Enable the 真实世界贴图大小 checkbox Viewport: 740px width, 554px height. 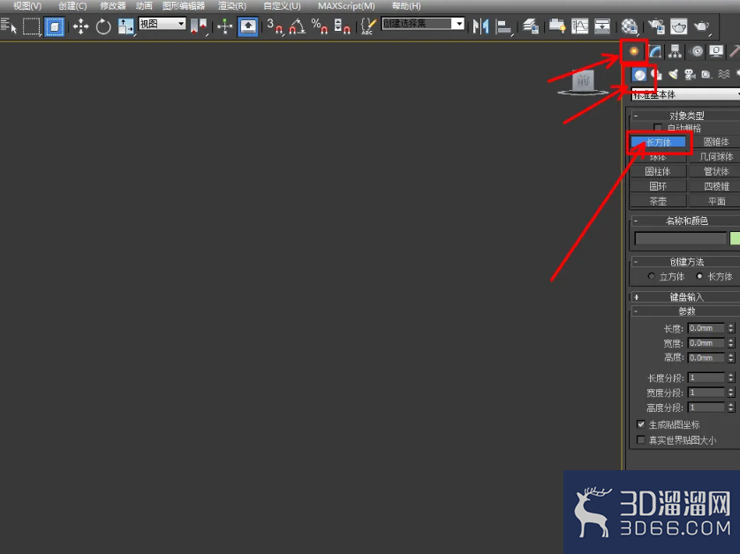(x=641, y=439)
